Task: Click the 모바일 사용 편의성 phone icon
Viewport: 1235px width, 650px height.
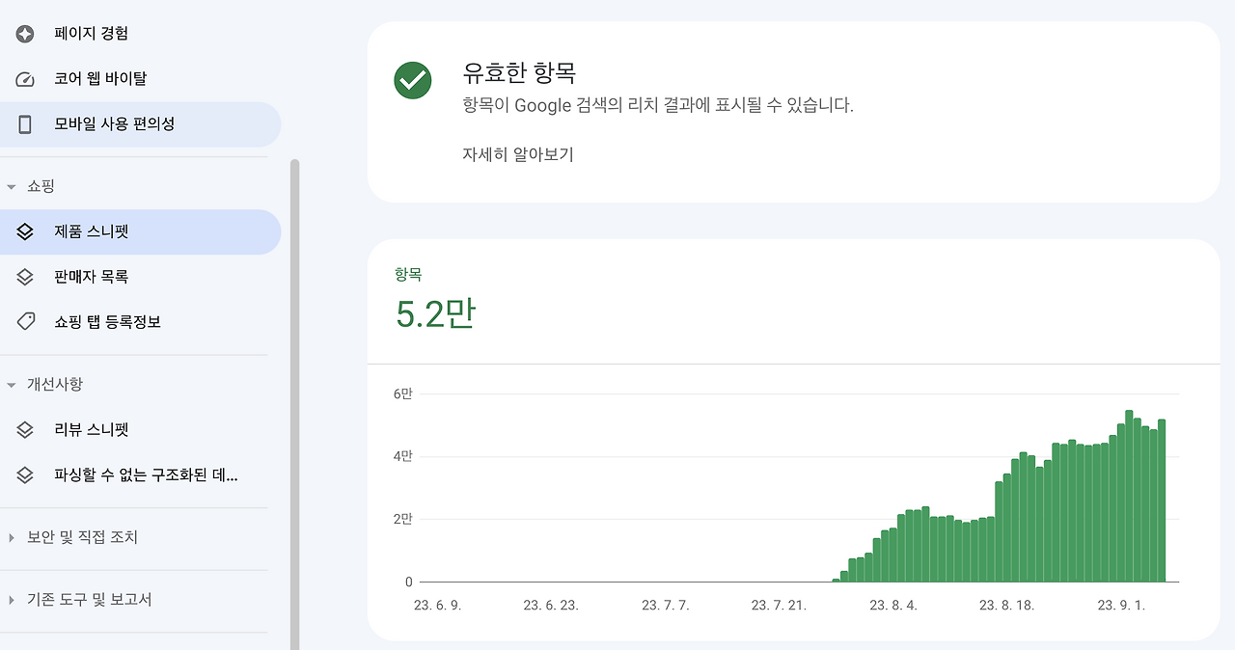Action: 23,123
